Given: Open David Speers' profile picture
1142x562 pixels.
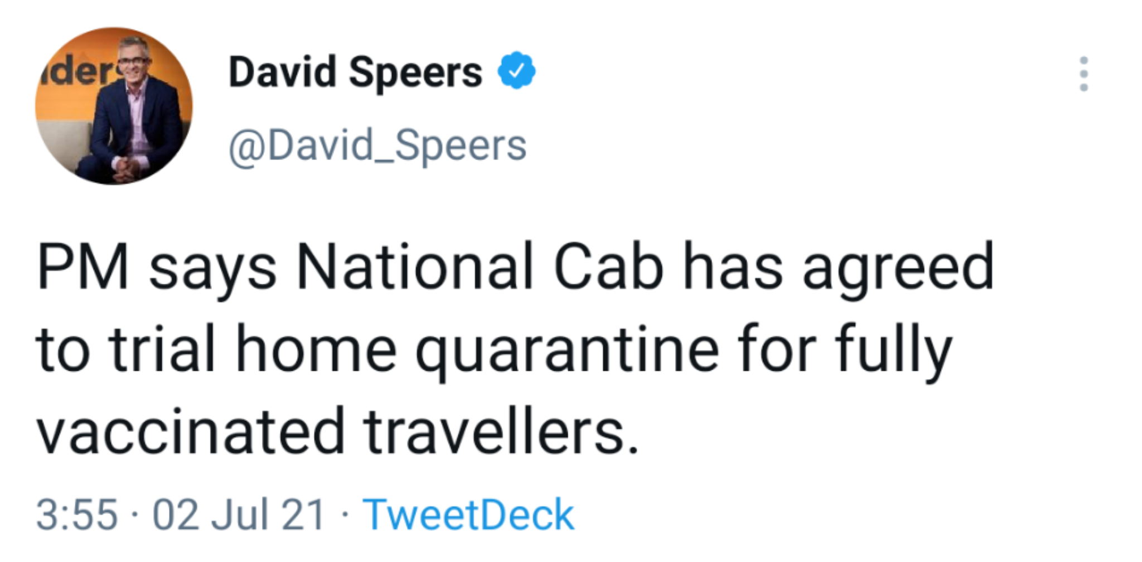Looking at the screenshot, I should pyautogui.click(x=114, y=106).
